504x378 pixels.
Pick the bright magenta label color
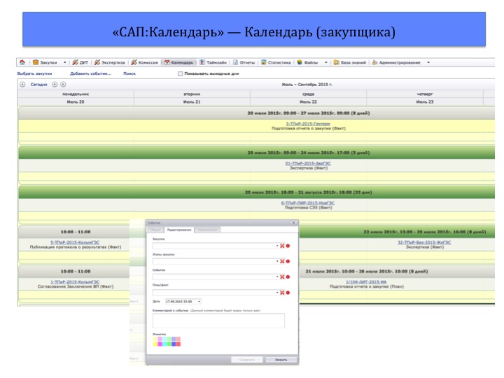click(160, 344)
